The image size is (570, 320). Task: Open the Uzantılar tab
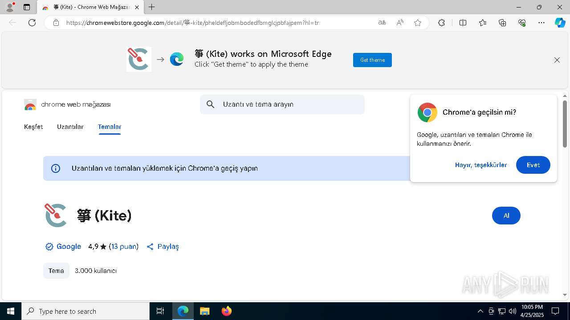[70, 127]
